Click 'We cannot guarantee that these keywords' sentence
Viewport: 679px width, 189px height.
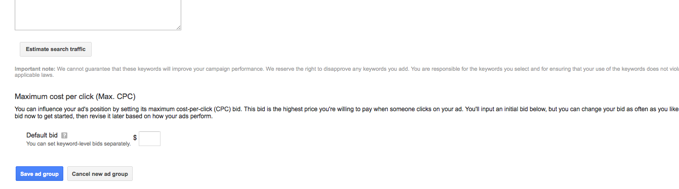[159, 69]
